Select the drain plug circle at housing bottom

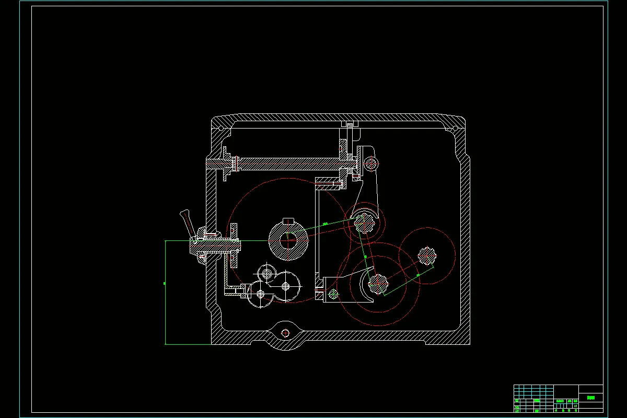click(285, 333)
